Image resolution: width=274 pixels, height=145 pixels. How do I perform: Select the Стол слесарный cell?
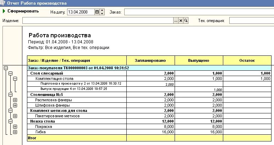click(x=77, y=73)
